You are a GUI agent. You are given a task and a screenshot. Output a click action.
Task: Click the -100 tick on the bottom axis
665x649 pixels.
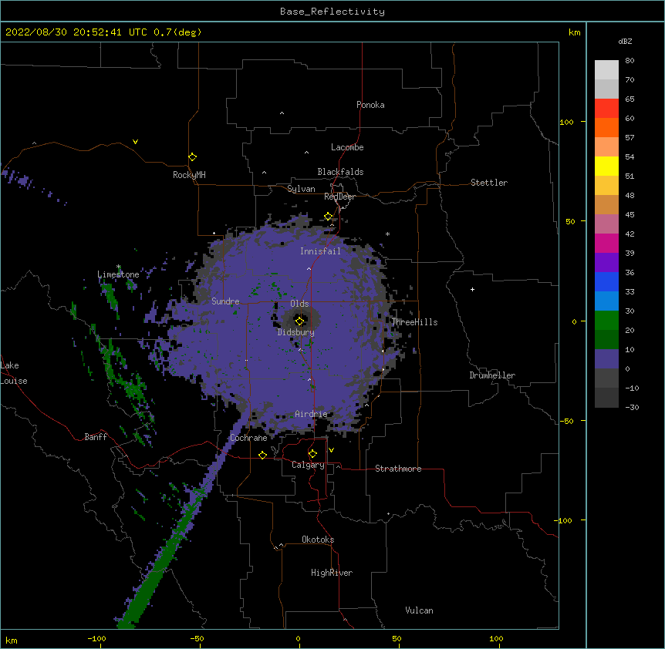tap(96, 639)
